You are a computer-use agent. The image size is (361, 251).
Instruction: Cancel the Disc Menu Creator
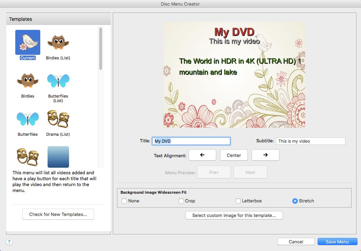coord(296,241)
